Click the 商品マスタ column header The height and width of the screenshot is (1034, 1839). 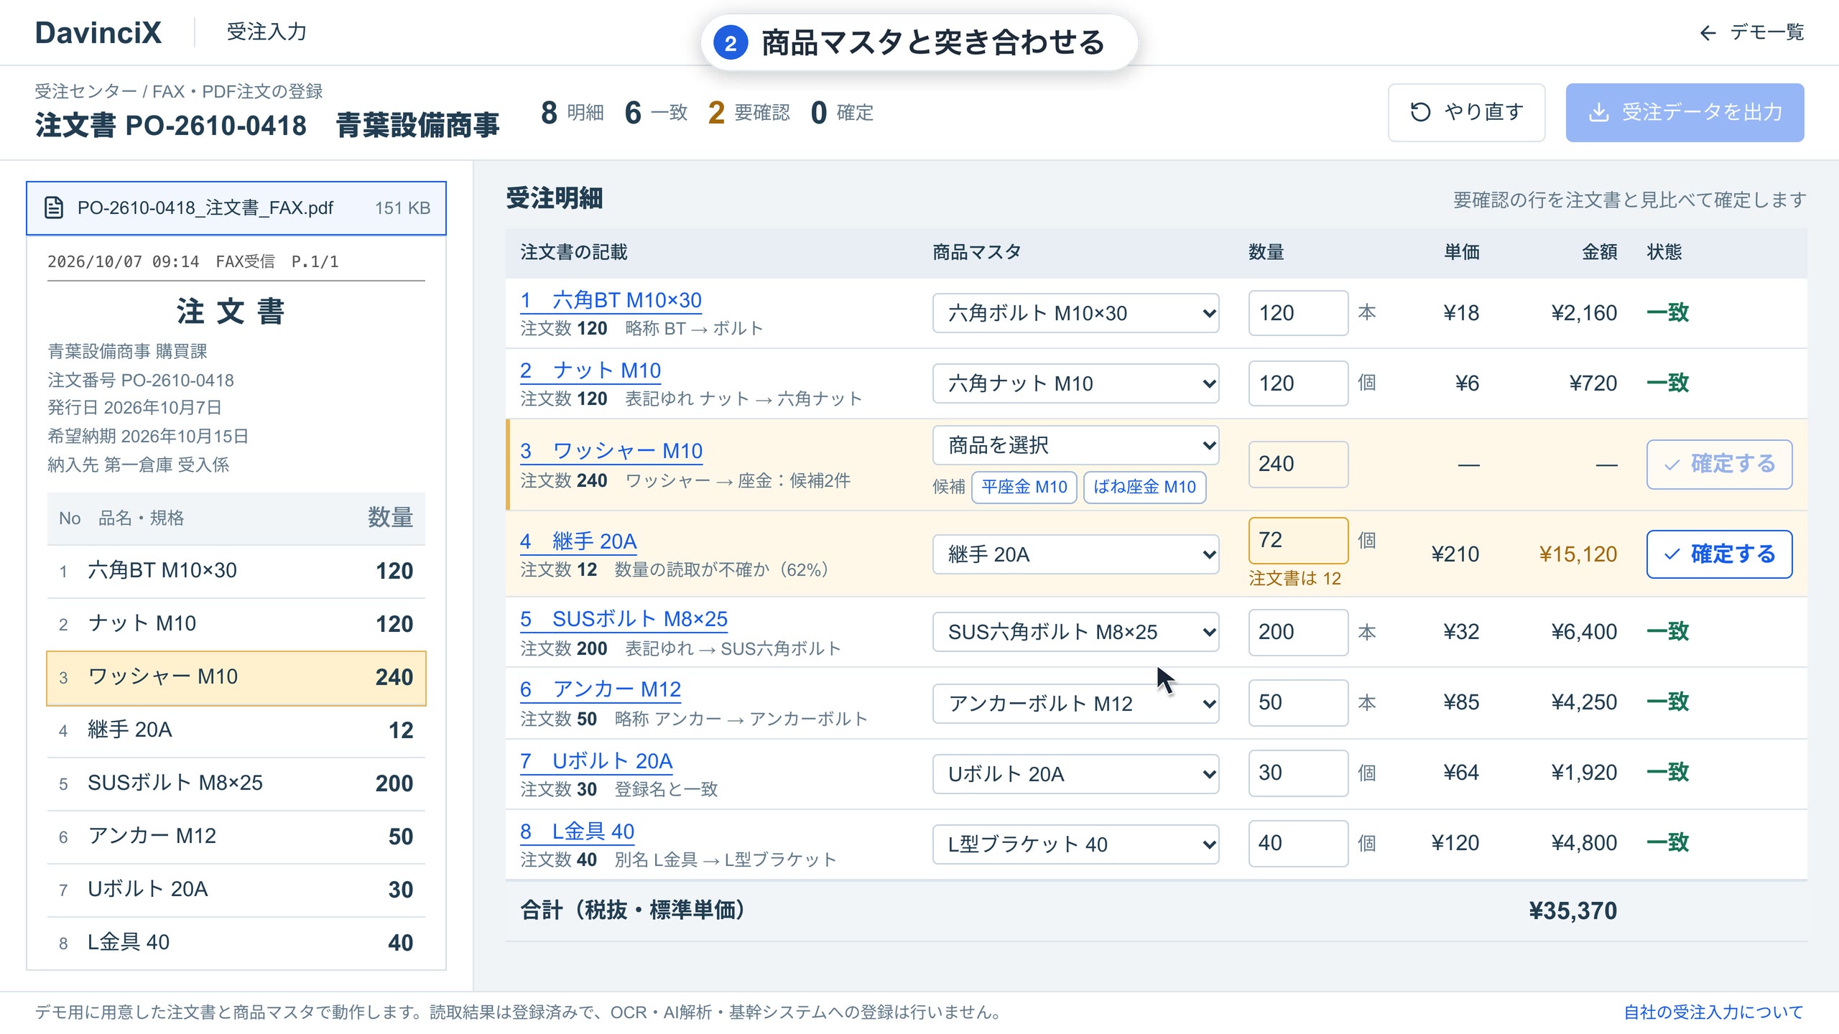[977, 253]
